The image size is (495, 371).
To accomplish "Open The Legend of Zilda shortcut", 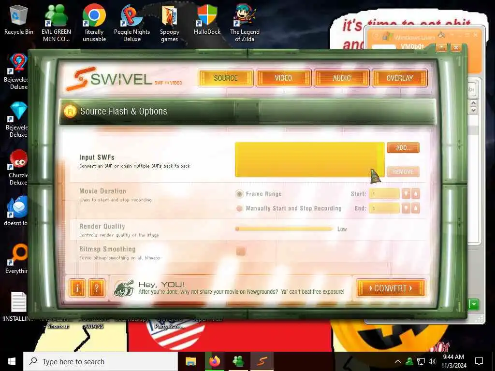I will (x=245, y=23).
